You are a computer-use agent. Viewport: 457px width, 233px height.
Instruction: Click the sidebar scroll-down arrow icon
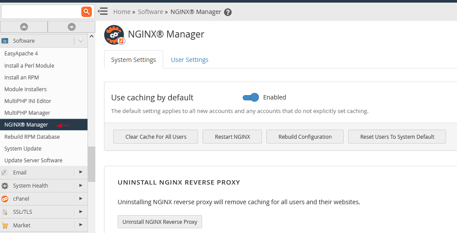click(72, 27)
